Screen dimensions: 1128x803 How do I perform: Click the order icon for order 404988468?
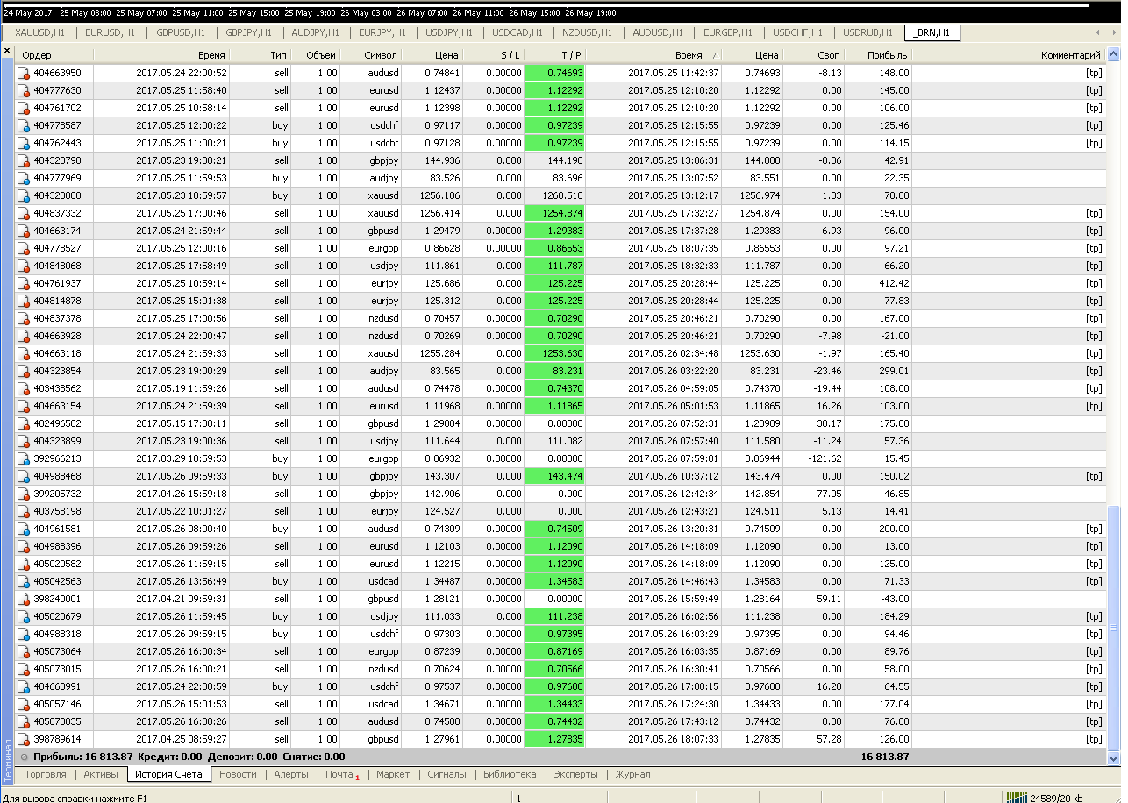(x=24, y=476)
